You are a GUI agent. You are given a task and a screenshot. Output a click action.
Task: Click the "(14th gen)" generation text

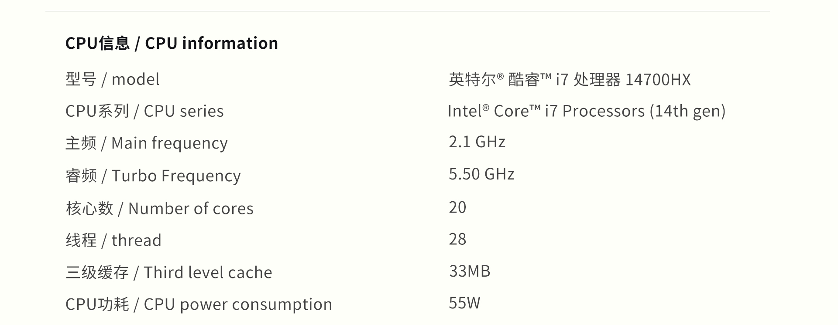(x=687, y=111)
